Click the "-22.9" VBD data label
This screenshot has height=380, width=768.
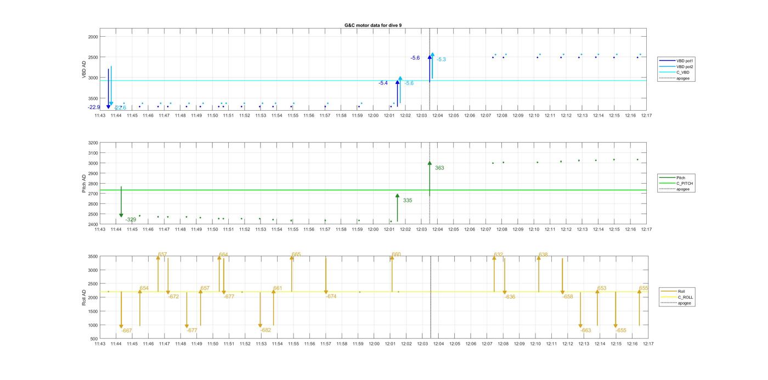point(94,107)
